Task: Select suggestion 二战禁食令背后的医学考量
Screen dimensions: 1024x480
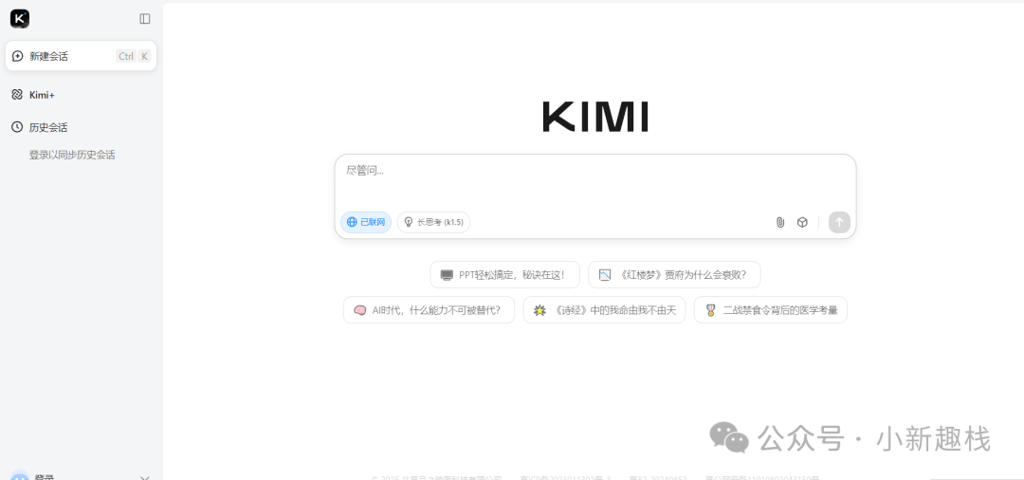Action: pos(771,310)
